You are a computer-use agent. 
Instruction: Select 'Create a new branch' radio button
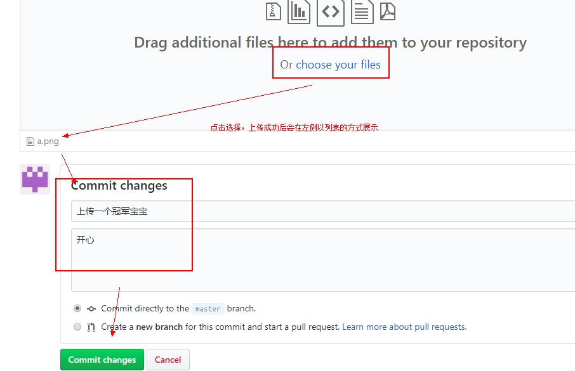77,327
